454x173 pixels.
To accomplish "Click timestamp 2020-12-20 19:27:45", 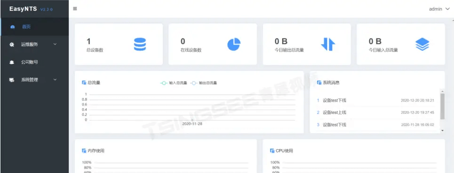I will (x=417, y=113).
